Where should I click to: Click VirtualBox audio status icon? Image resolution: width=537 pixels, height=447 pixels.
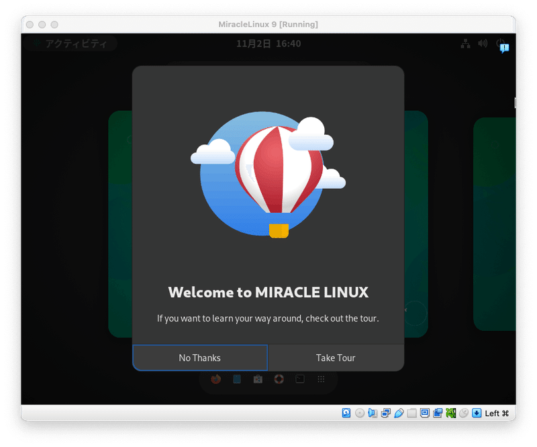tap(373, 413)
